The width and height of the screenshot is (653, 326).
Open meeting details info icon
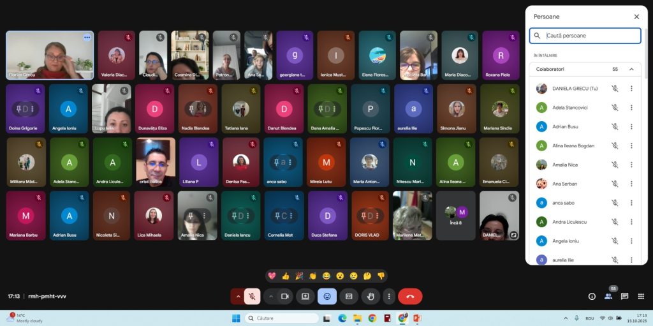pos(592,296)
